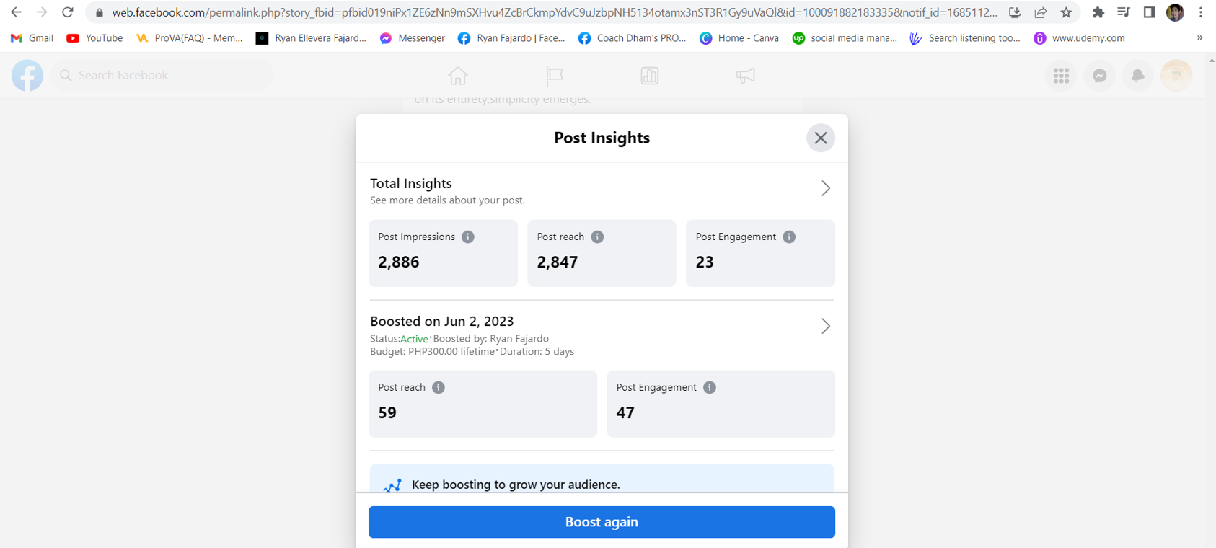This screenshot has width=1216, height=548.
Task: Close the Post Insights dialog
Action: [x=821, y=138]
